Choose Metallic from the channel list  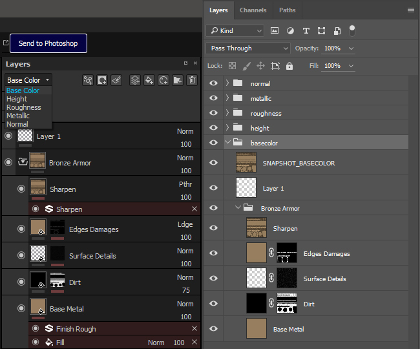(18, 116)
